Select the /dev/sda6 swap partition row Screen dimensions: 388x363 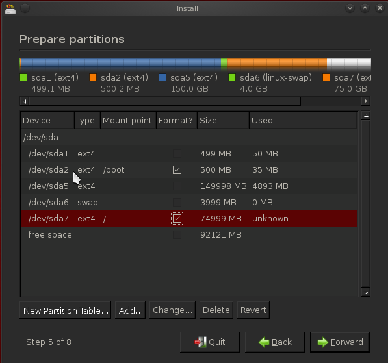tap(189, 203)
